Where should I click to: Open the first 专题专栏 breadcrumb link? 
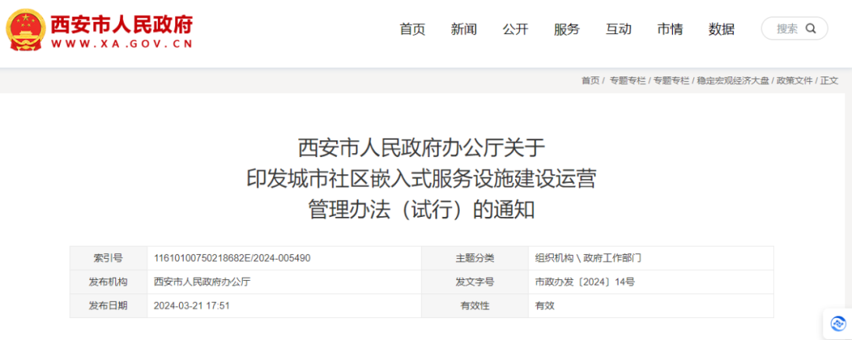tap(628, 80)
